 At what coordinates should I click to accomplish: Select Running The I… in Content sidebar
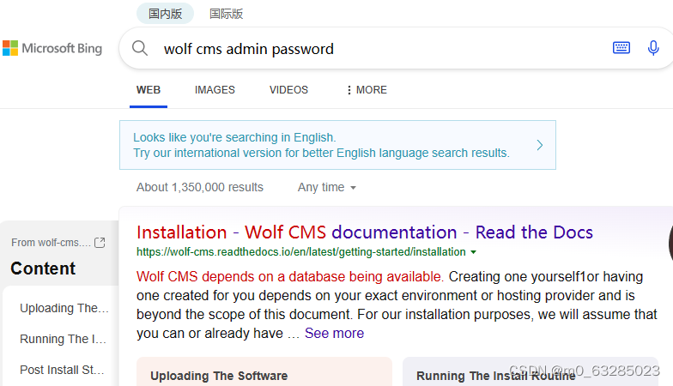pyautogui.click(x=64, y=340)
